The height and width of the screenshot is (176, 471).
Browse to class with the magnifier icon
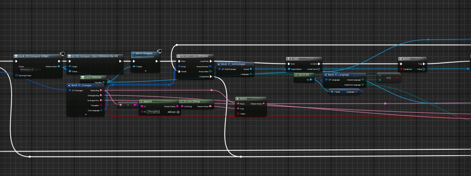pyautogui.click(x=40, y=70)
